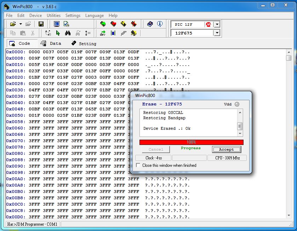Click the 0x00A0 address row label

(16, 179)
